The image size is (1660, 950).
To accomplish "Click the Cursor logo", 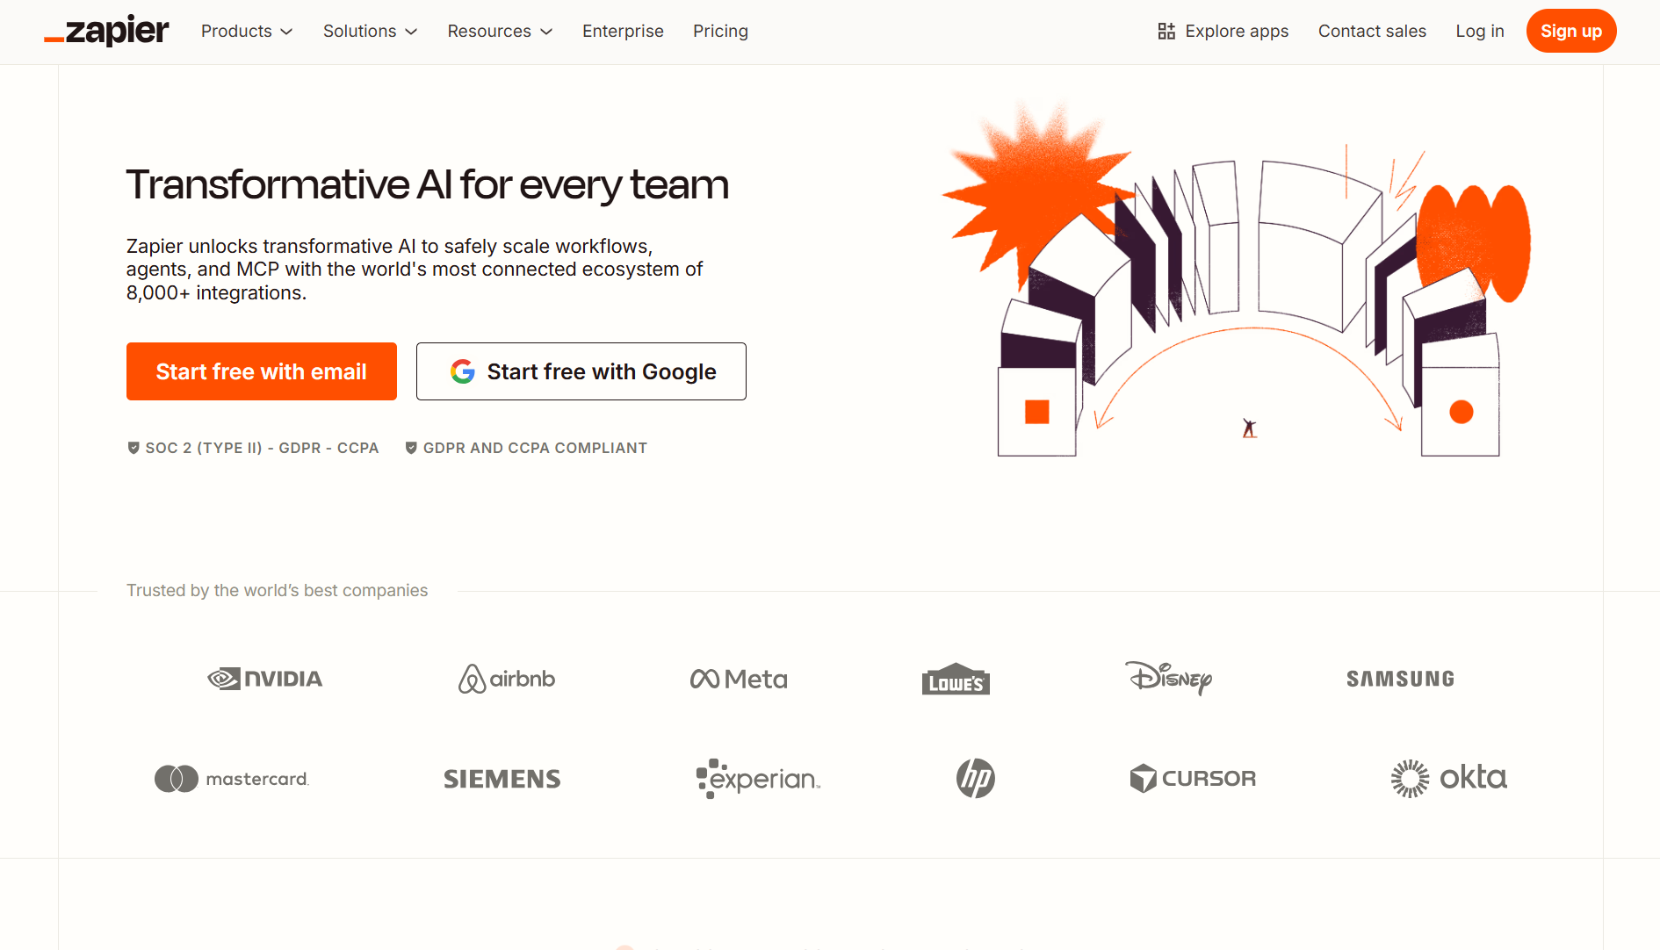I will click(x=1193, y=778).
